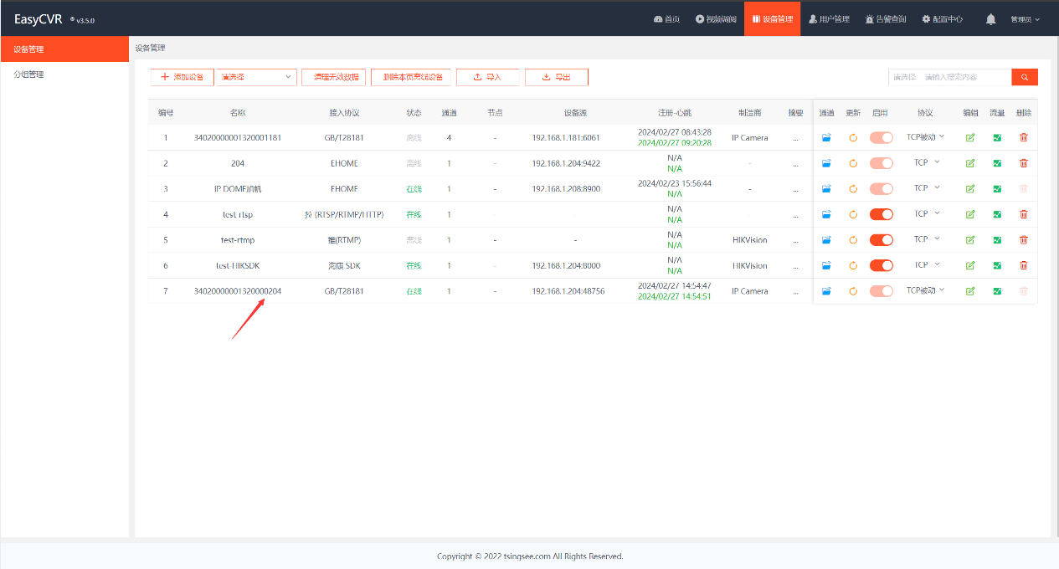Open 分组管理 in the left sidebar
The width and height of the screenshot is (1059, 569).
click(29, 74)
